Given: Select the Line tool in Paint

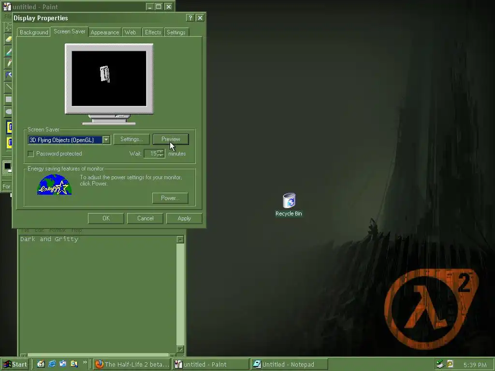Looking at the screenshot, I should coord(8,87).
